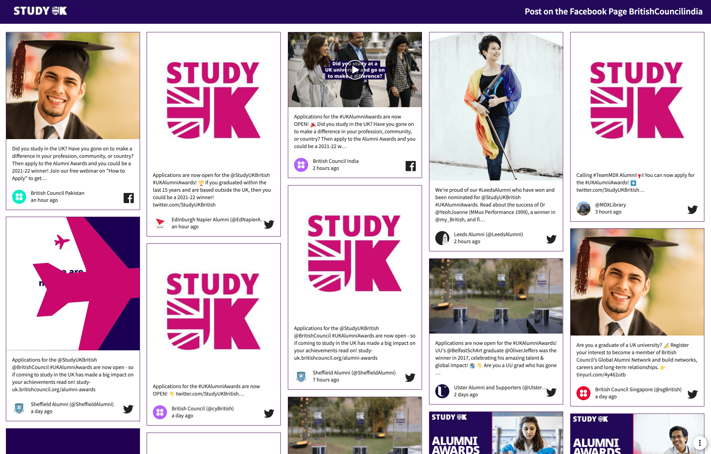Open British Council India author name
711x454 pixels.
coord(335,161)
